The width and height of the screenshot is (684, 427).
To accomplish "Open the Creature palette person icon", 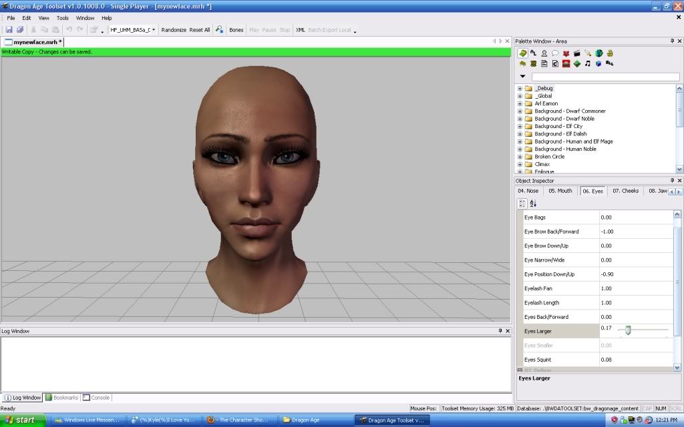I will click(544, 53).
